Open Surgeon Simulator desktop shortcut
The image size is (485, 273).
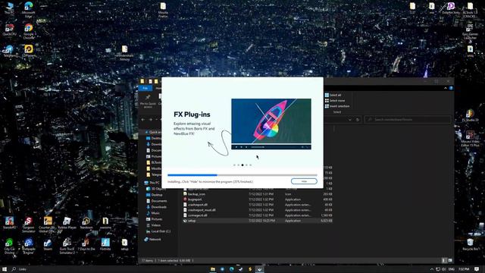click(x=29, y=224)
